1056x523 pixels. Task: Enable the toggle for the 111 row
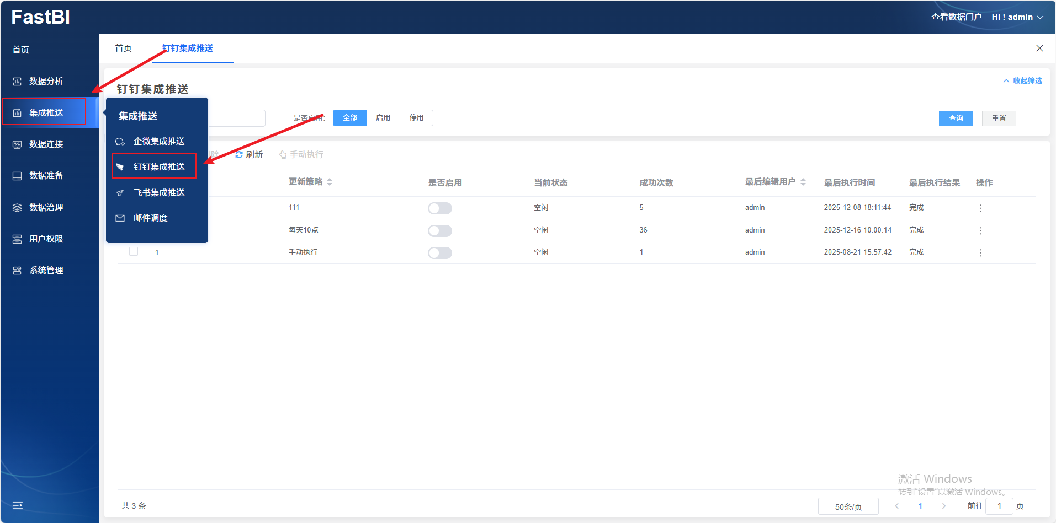point(439,208)
